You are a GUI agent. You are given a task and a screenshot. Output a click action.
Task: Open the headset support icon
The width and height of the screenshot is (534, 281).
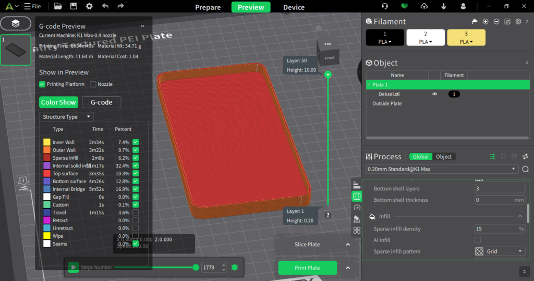385,6
